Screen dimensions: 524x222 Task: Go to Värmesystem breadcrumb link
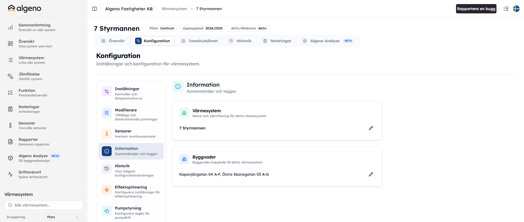pyautogui.click(x=174, y=9)
